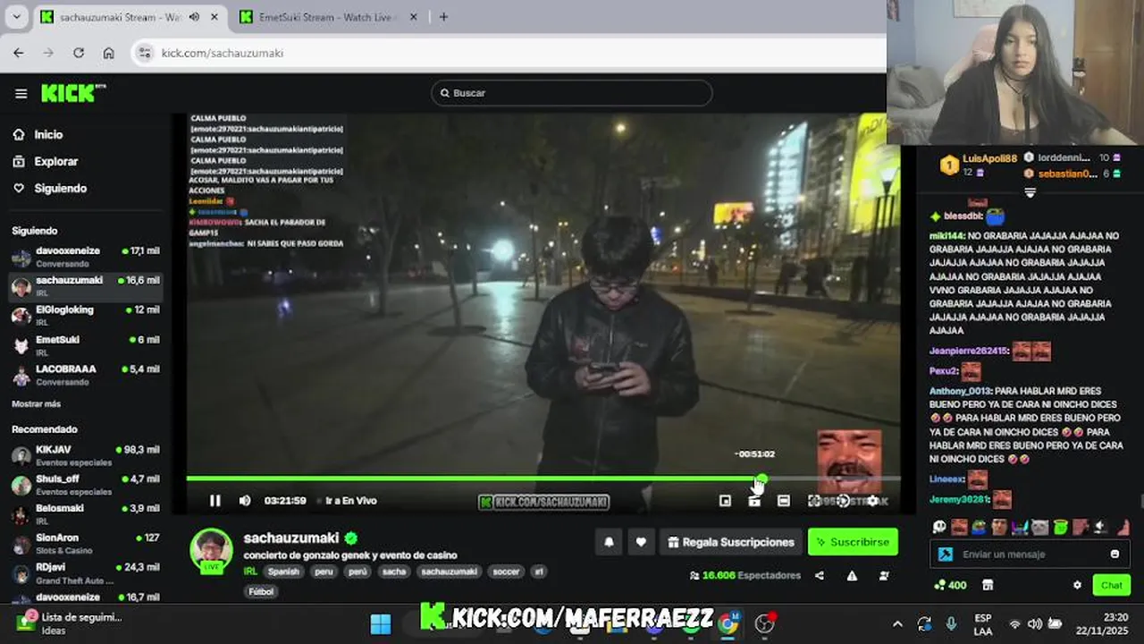
Task: Select the soccer tag
Action: click(x=506, y=572)
